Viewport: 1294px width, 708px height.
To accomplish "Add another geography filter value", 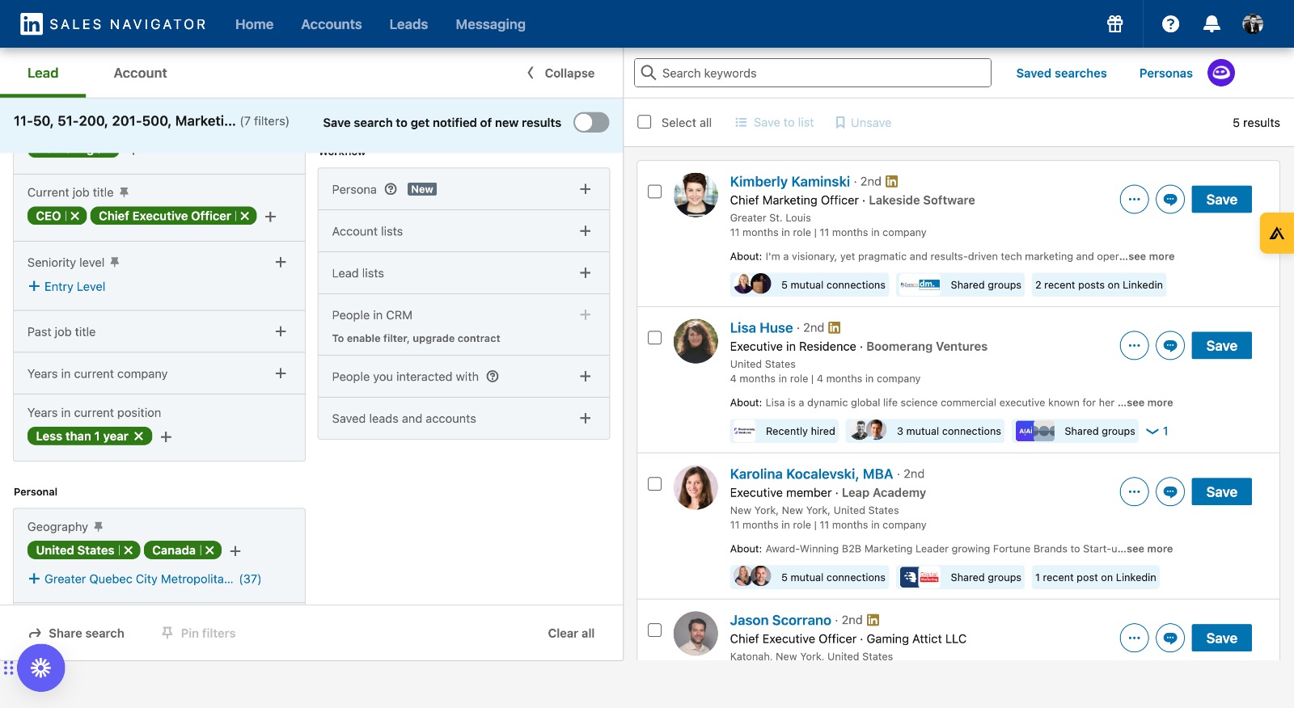I will click(235, 551).
